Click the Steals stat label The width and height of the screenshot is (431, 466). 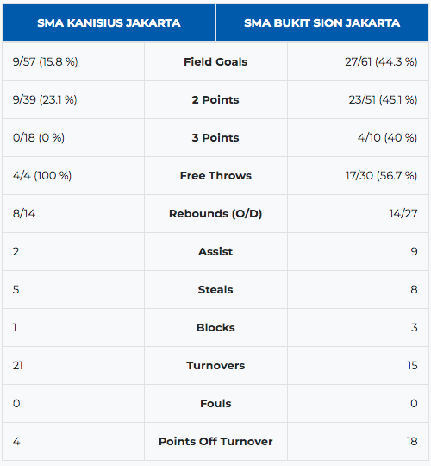pyautogui.click(x=215, y=290)
